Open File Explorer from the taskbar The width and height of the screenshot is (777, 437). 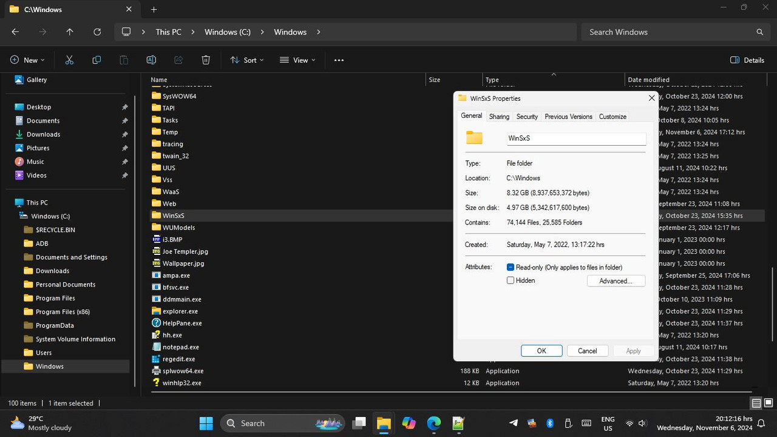(383, 423)
